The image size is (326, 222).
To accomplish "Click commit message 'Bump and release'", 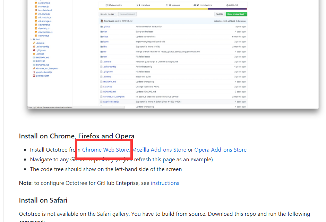I will click(x=145, y=32).
